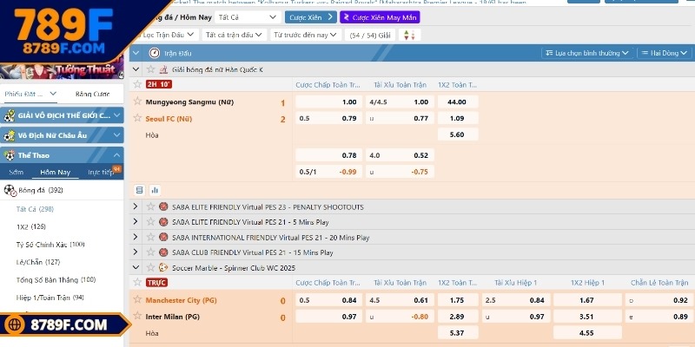
Task: Bet Manchester City handicap 0.5 at 0.84
Action: (328, 300)
